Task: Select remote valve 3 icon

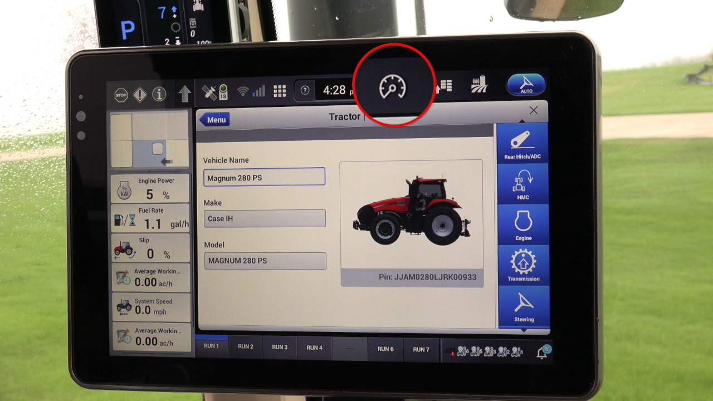Action: (490, 352)
